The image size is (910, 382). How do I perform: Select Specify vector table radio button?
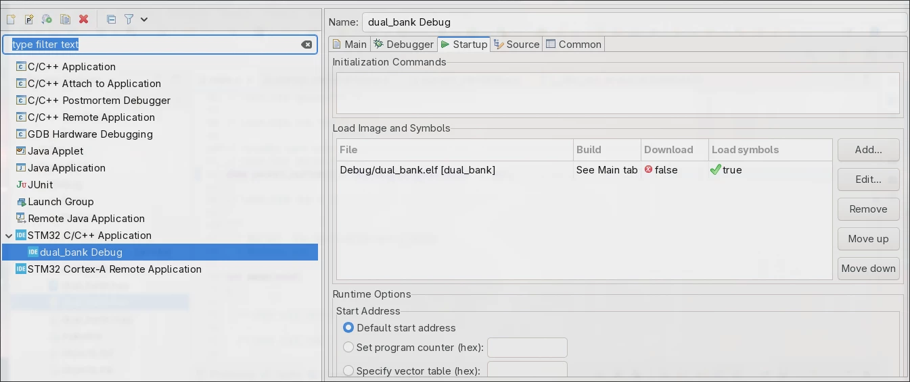click(x=348, y=371)
